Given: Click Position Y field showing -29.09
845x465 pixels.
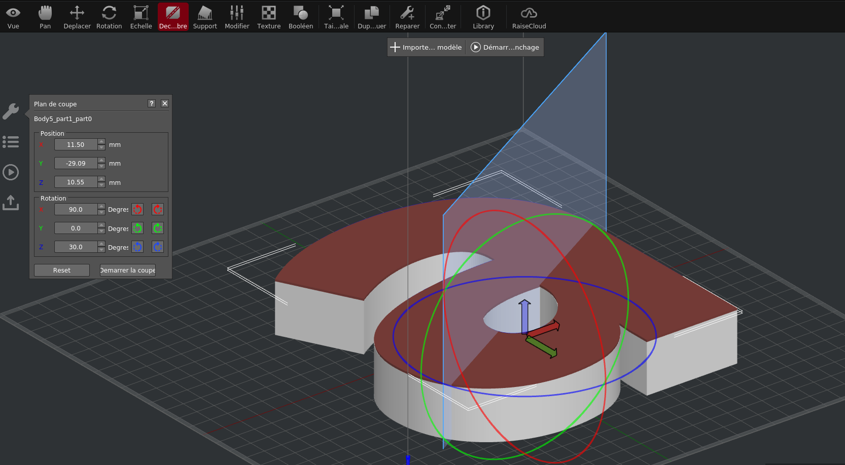Looking at the screenshot, I should [x=76, y=163].
